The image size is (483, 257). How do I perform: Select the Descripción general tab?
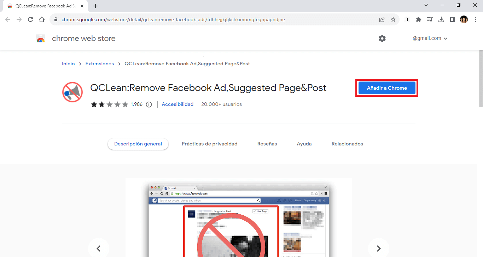tap(138, 144)
